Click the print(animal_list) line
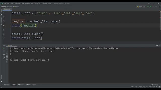This screenshot has width=161, height=90. (x=27, y=38)
